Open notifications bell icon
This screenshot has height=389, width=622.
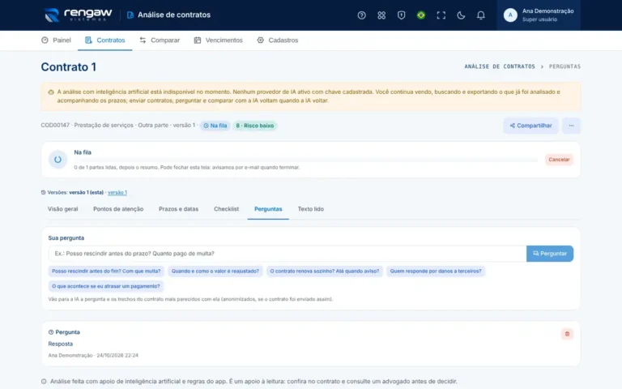(x=480, y=15)
